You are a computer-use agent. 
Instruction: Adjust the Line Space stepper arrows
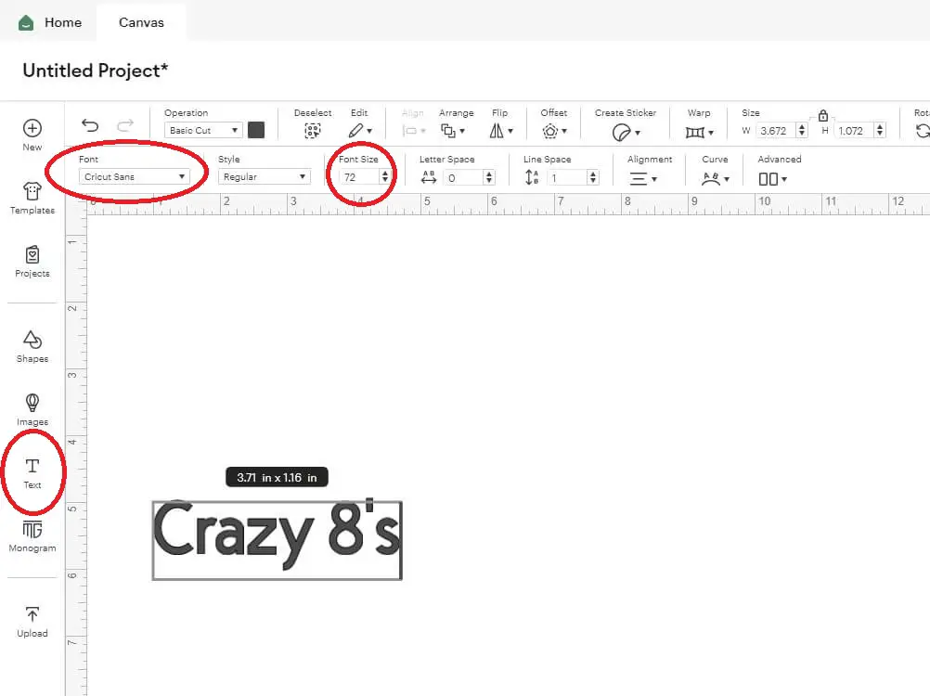(592, 177)
